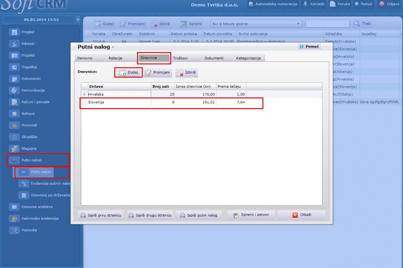The height and width of the screenshot is (268, 403).
Task: Click the 7,64 exchange rate cell
Action: pos(231,103)
